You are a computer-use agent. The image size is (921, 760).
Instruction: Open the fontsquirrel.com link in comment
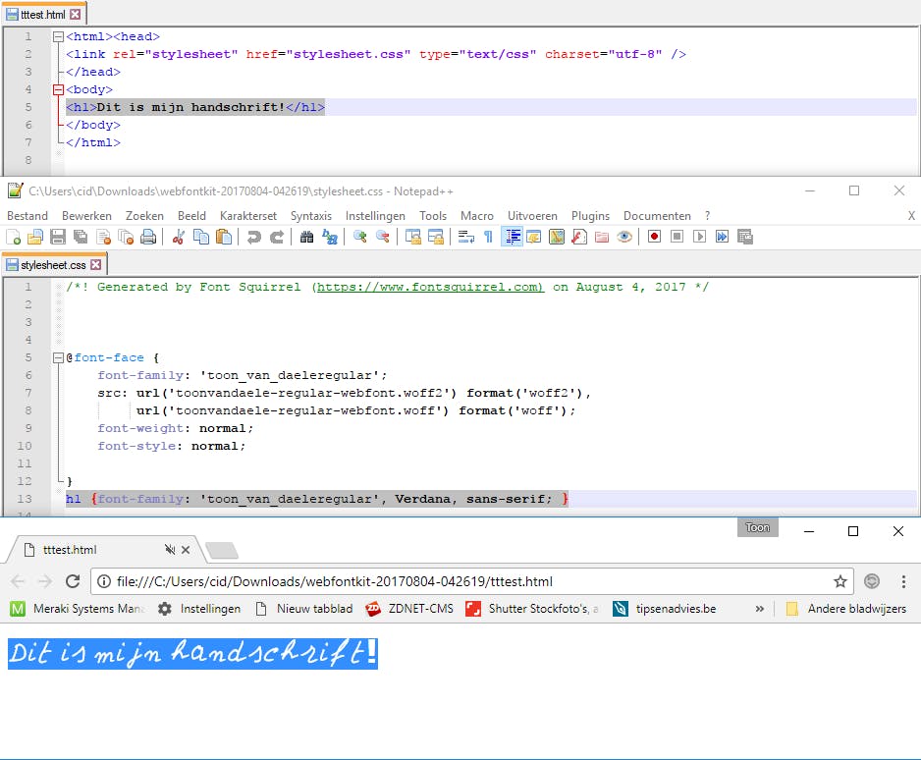(429, 287)
